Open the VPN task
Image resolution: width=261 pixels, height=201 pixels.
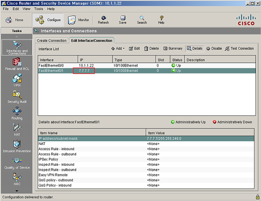click(x=17, y=80)
